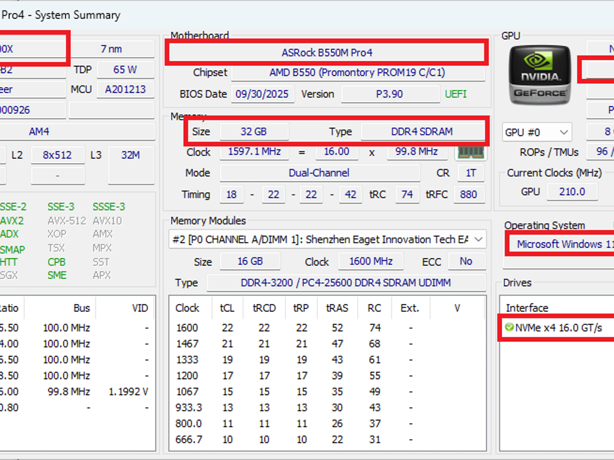Click the NVIDIA GeForce logo
This screenshot has width=614, height=460.
point(540,75)
